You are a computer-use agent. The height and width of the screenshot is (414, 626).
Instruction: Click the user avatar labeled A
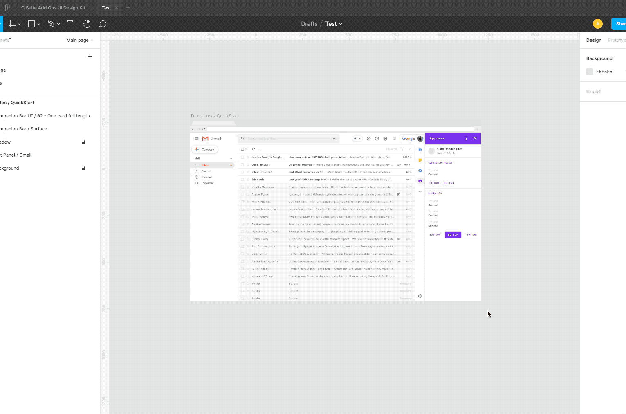click(x=598, y=24)
